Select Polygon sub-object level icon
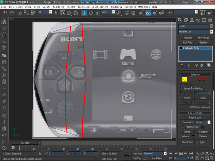This screenshot has width=215, height=161. 199,79
